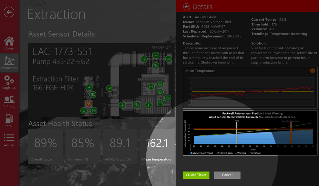Open the Logistics section
Image resolution: width=319 pixels, height=186 pixels.
click(x=9, y=82)
